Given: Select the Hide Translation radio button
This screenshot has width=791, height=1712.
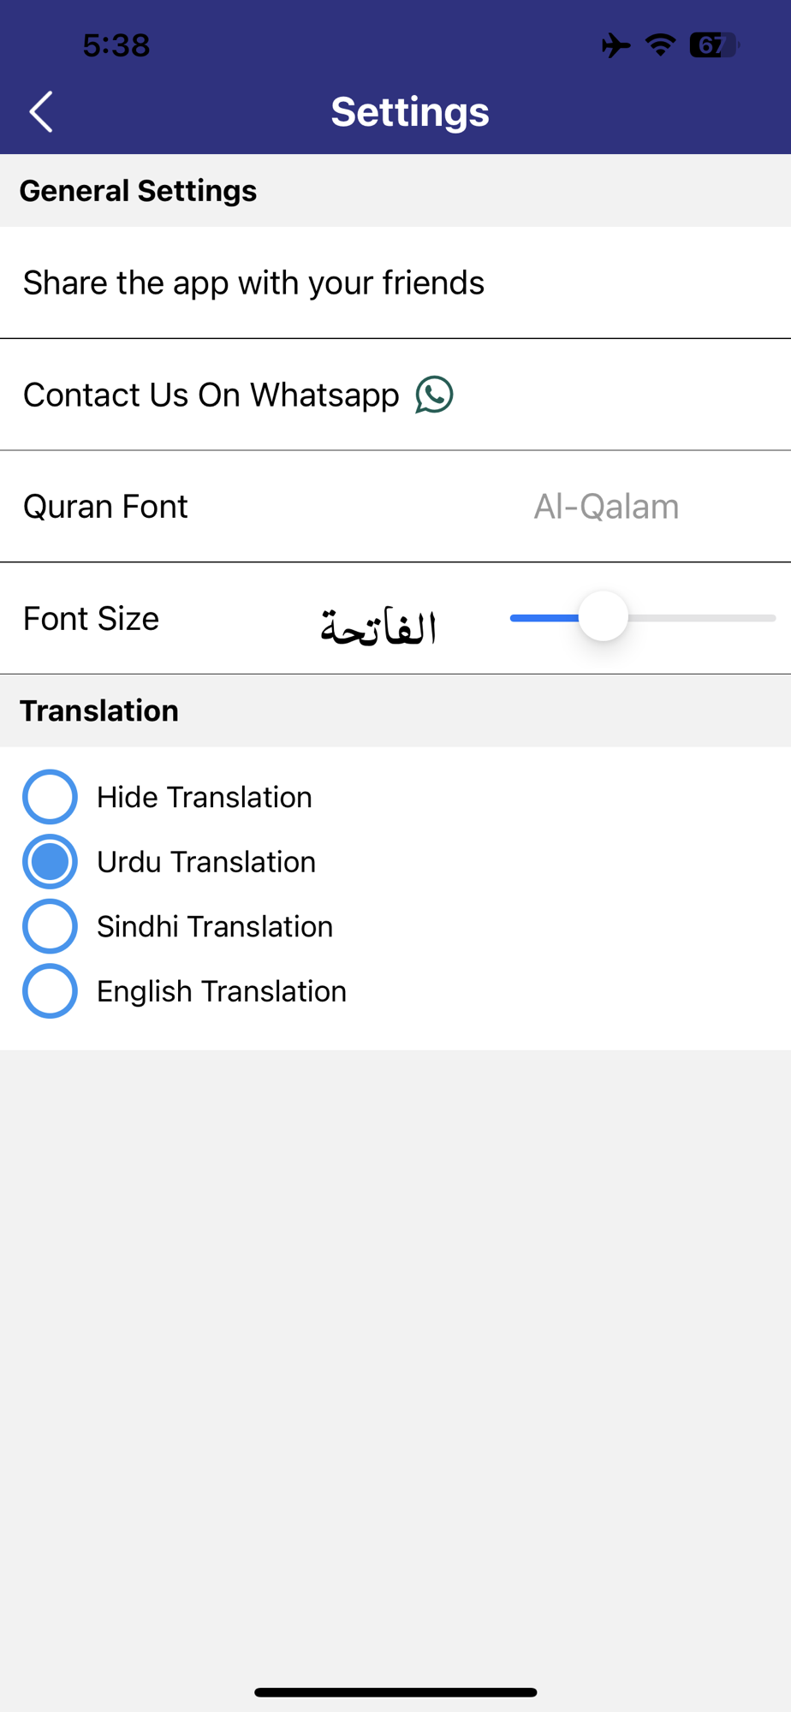Looking at the screenshot, I should (50, 797).
